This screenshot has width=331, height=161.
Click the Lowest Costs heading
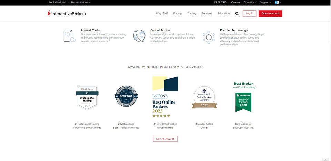pyautogui.click(x=90, y=30)
